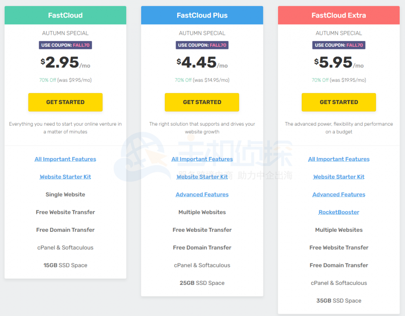The width and height of the screenshot is (405, 316).
Task: Open Website Starter Kit in FastCloud plan
Action: (65, 177)
